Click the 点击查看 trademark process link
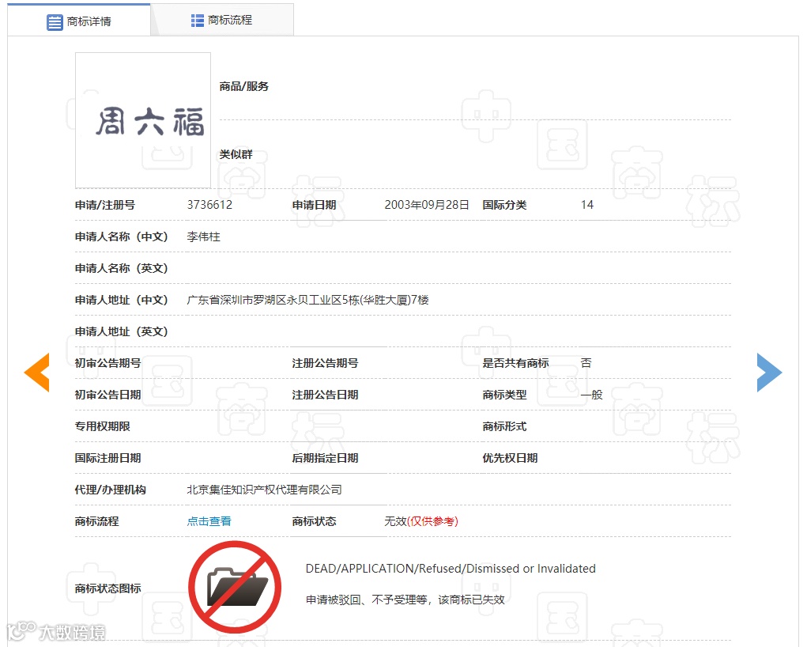The image size is (807, 647). coord(209,521)
